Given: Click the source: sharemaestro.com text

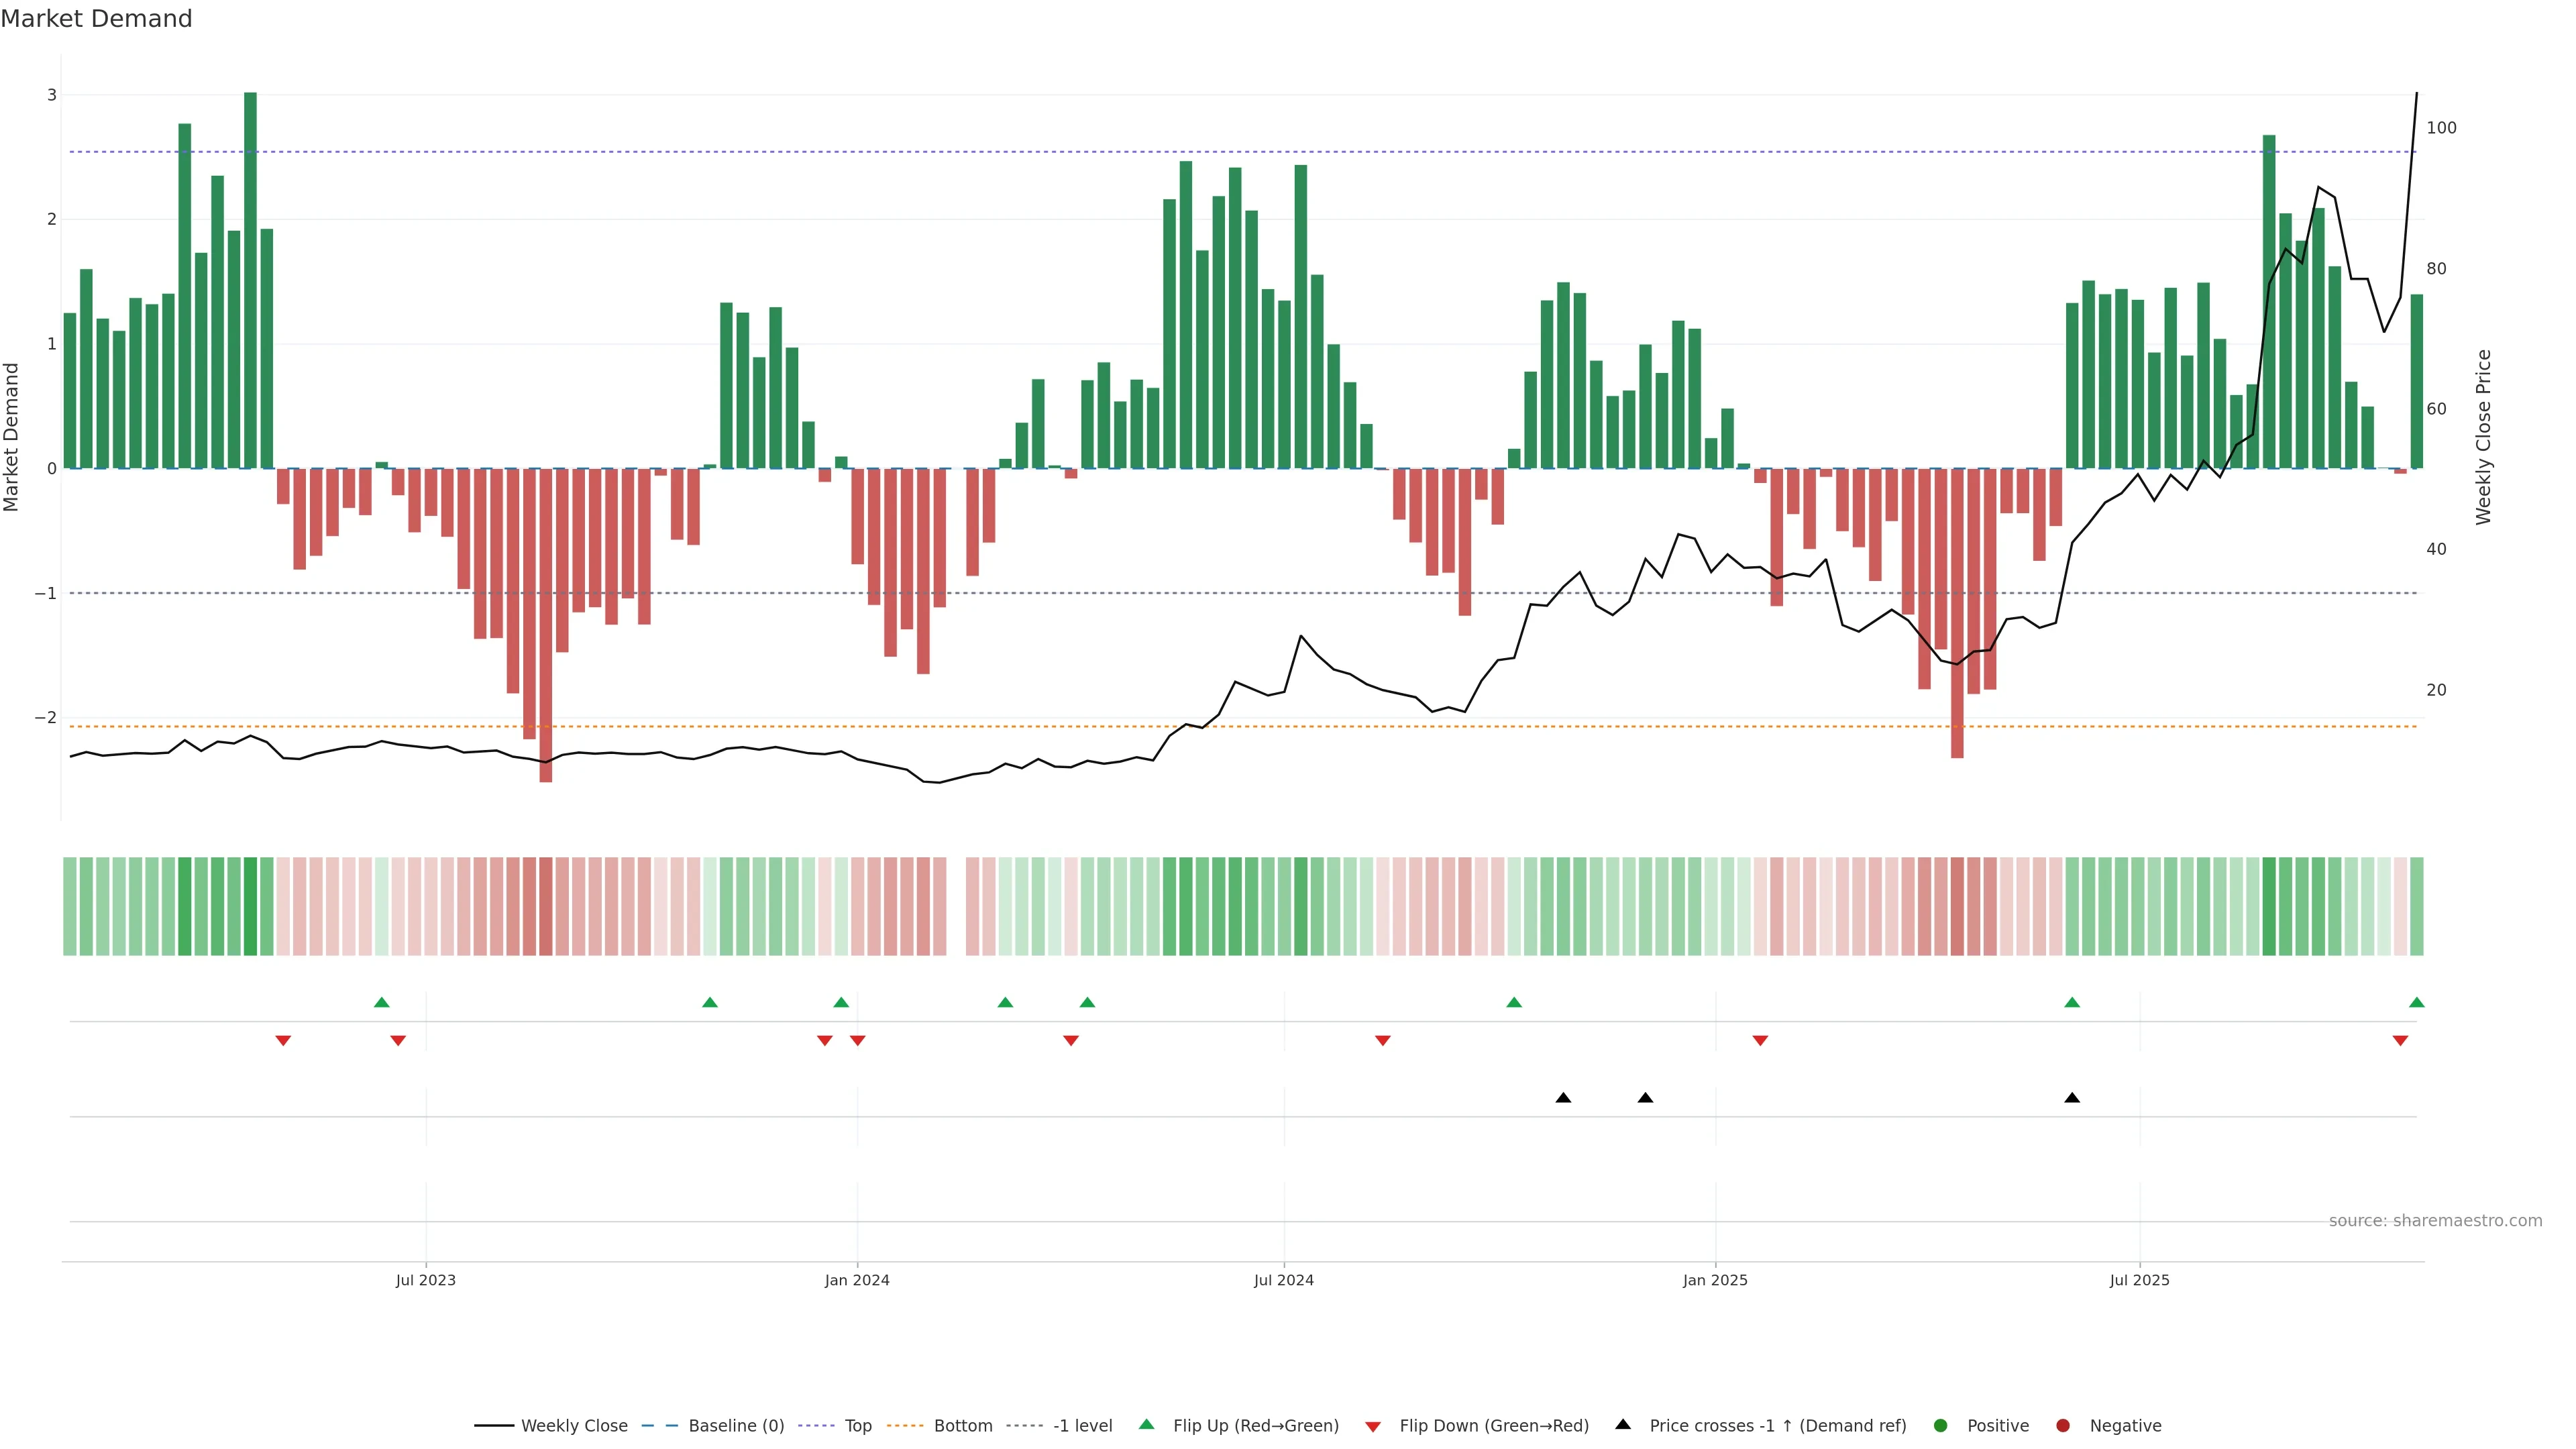Looking at the screenshot, I should pyautogui.click(x=2435, y=1221).
